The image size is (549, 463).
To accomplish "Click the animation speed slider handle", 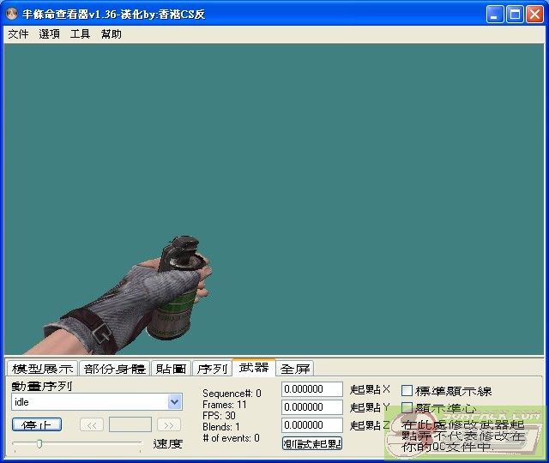I will click(x=39, y=443).
